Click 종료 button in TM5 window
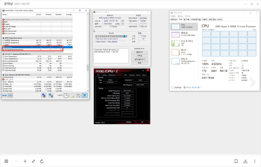The height and width of the screenshot is (167, 261). pyautogui.click(x=139, y=63)
